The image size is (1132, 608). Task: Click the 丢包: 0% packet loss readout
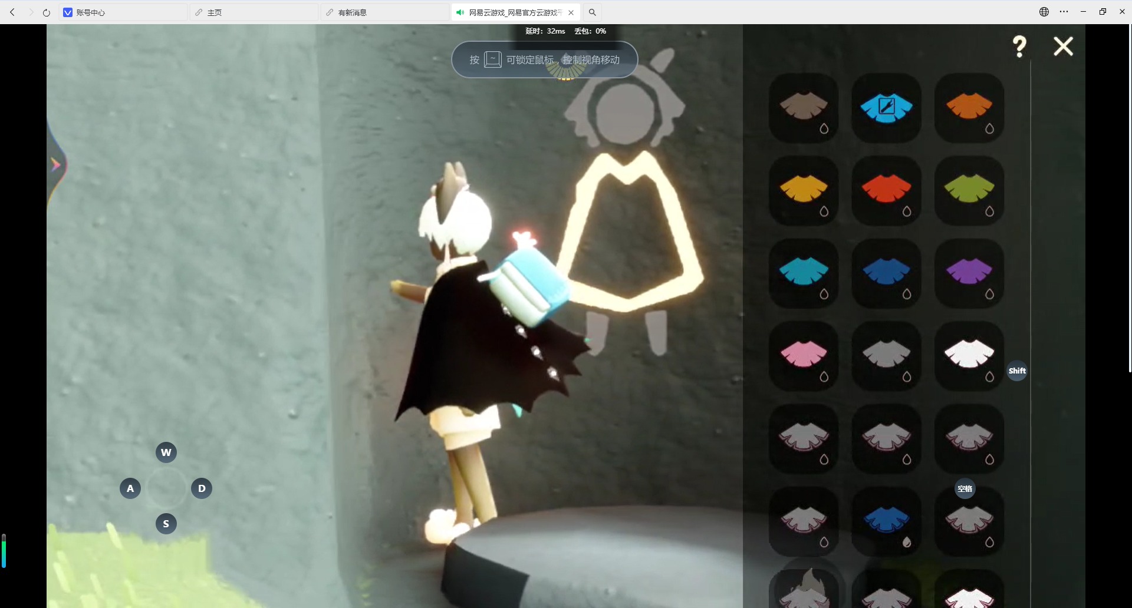click(590, 31)
